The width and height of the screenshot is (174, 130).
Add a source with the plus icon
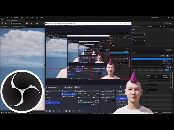tap(63, 111)
